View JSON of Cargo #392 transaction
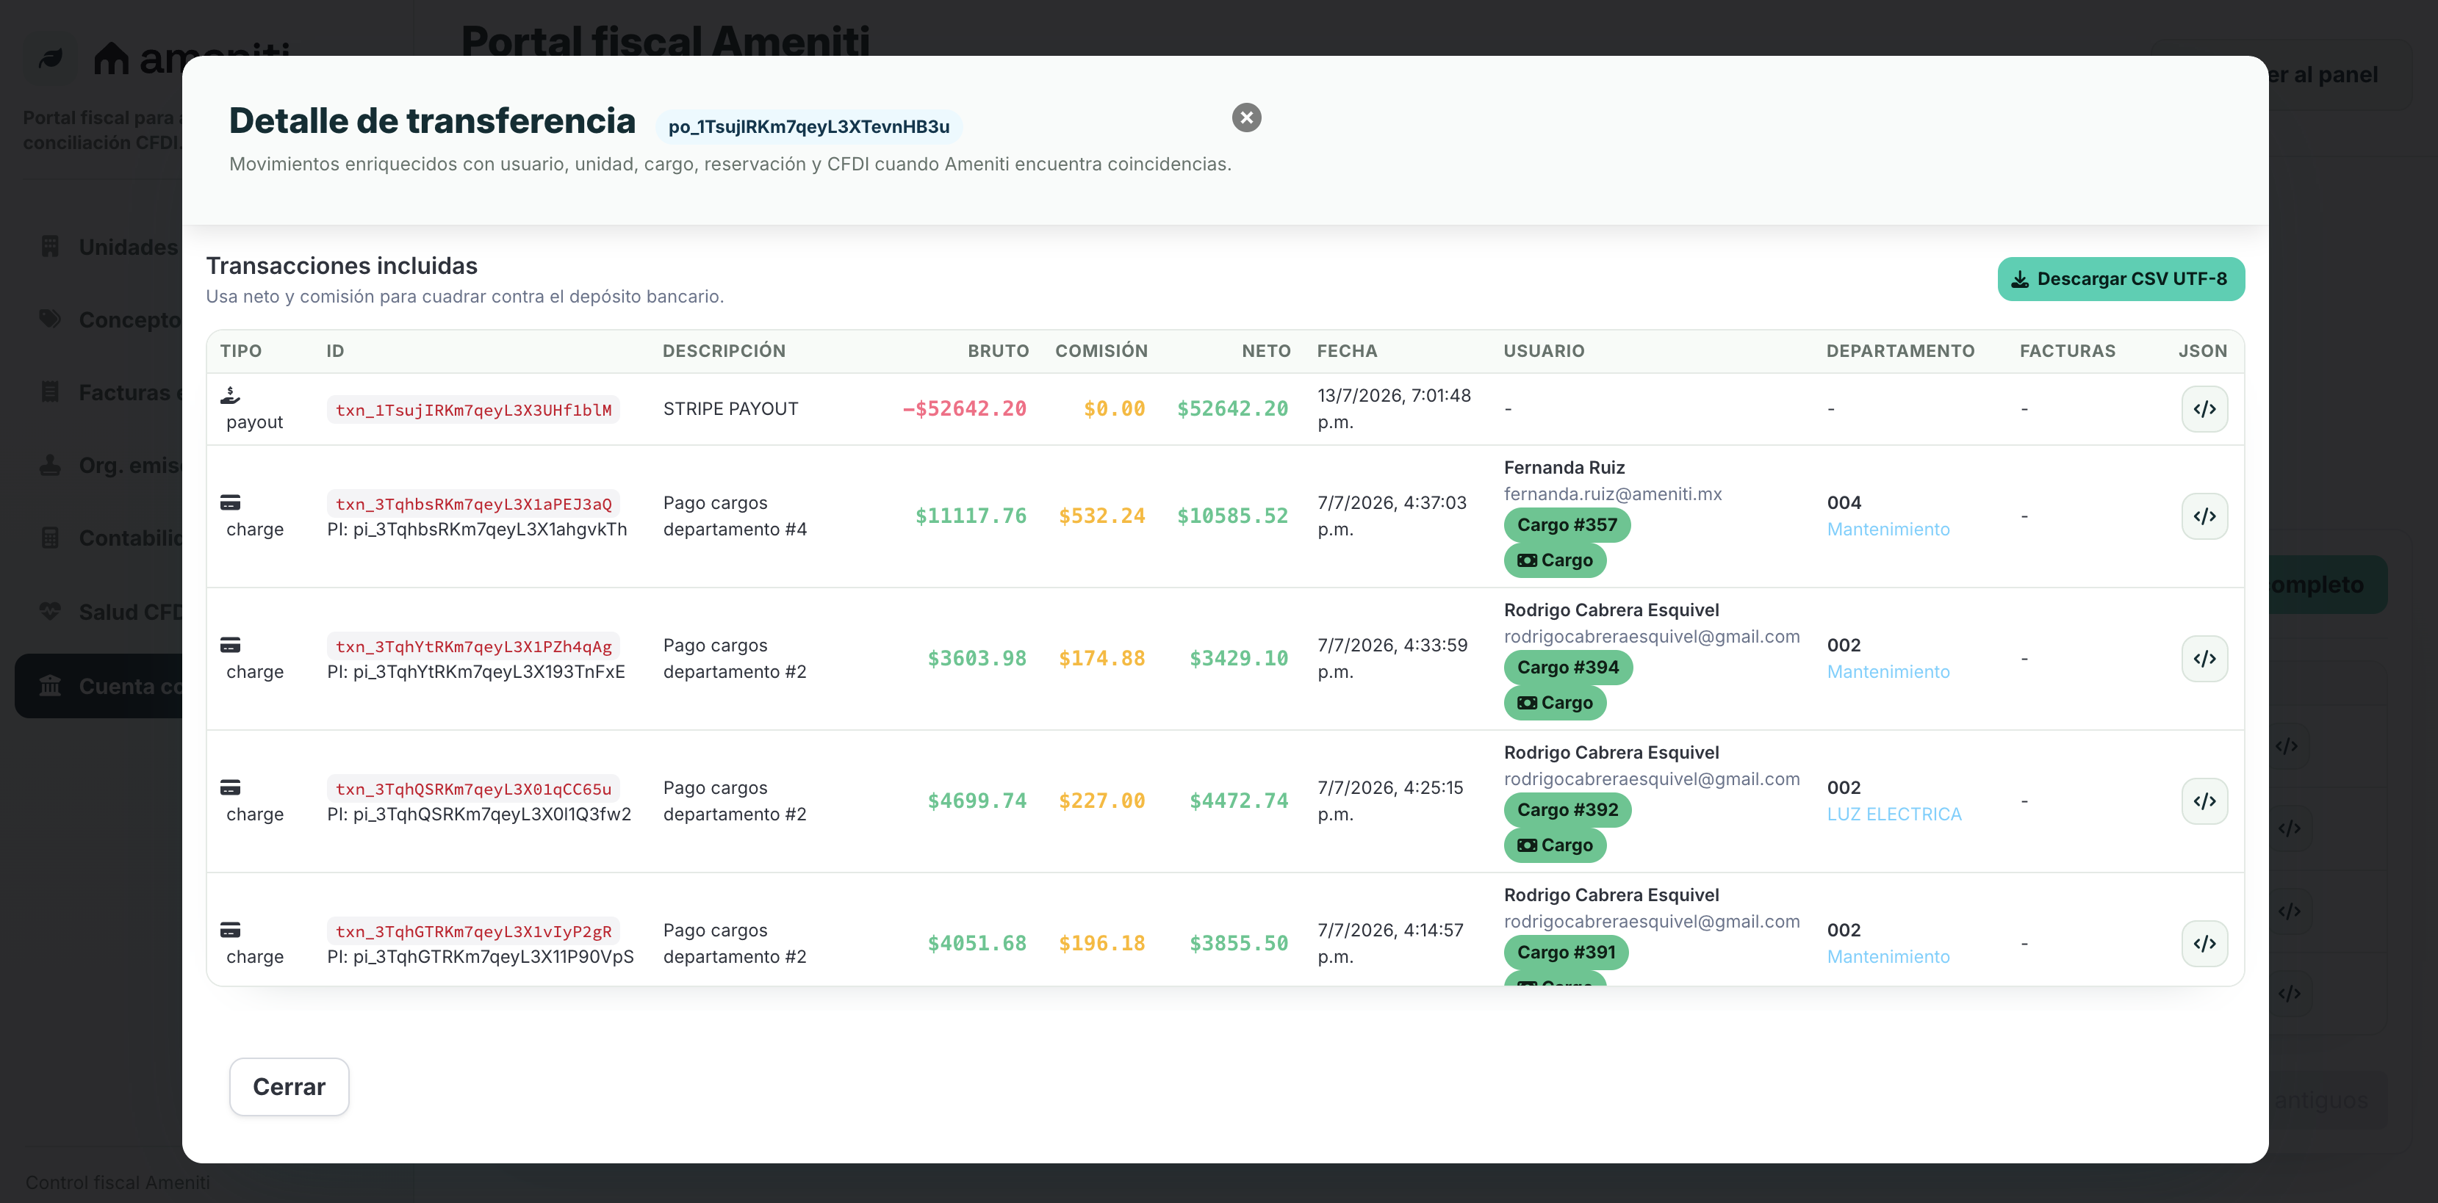Screen dimensions: 2438x1203 (2204, 801)
